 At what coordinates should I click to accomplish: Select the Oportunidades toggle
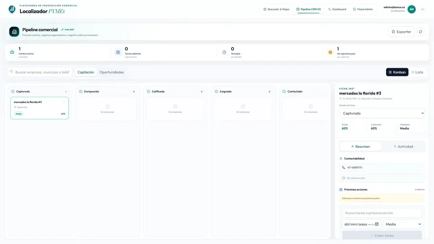(112, 72)
